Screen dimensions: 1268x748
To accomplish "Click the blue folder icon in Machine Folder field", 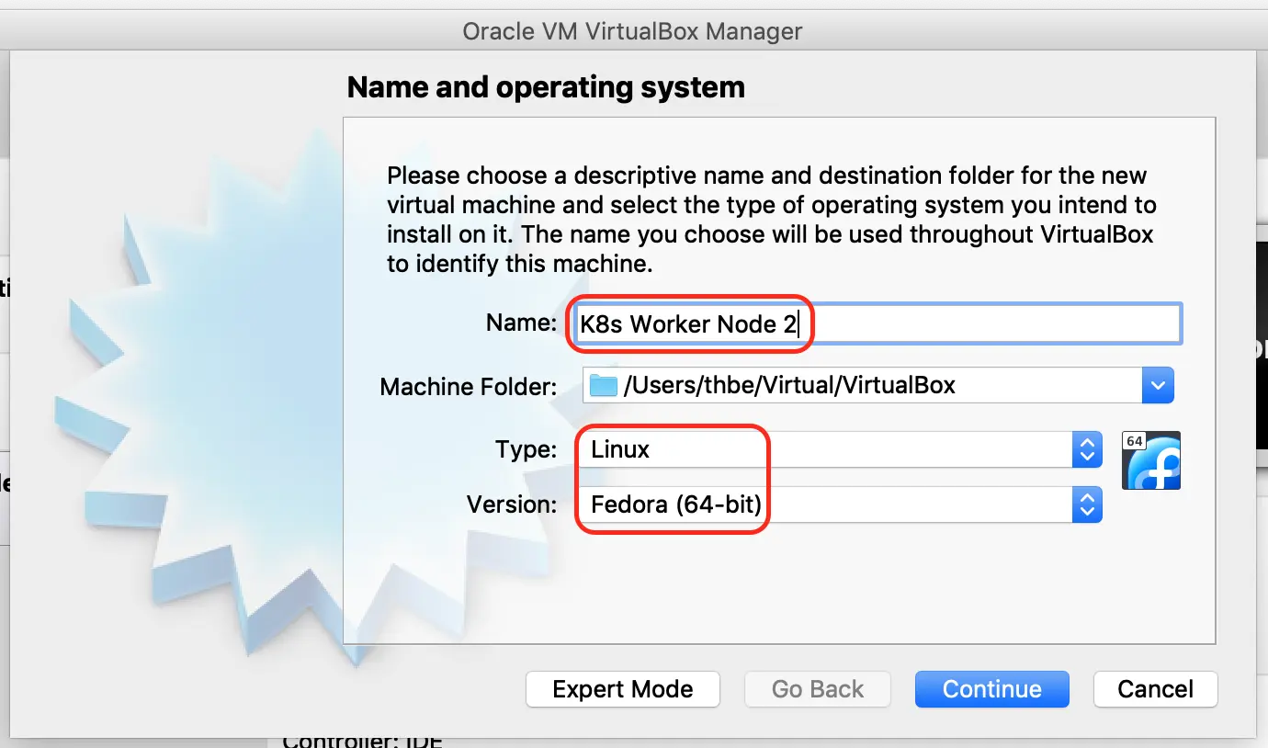I will pos(603,385).
